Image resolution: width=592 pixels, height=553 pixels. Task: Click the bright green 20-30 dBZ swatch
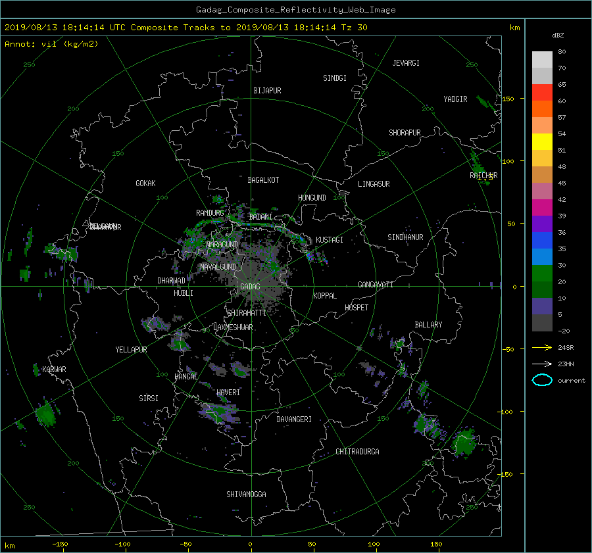click(x=542, y=274)
